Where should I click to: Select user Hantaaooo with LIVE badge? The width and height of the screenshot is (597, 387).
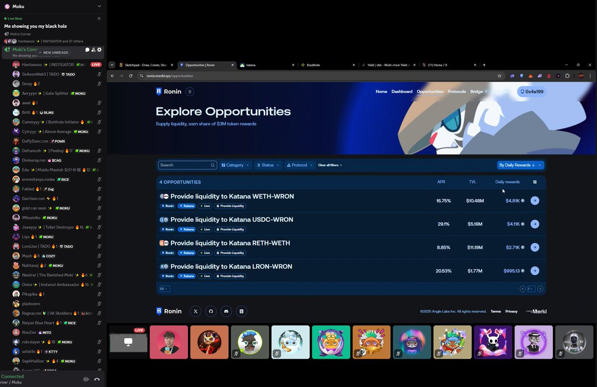tap(57, 65)
